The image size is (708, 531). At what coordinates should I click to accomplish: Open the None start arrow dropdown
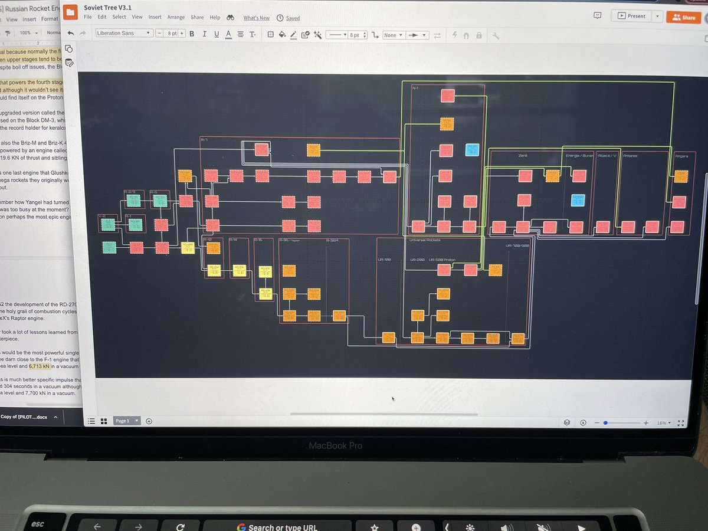(x=393, y=35)
